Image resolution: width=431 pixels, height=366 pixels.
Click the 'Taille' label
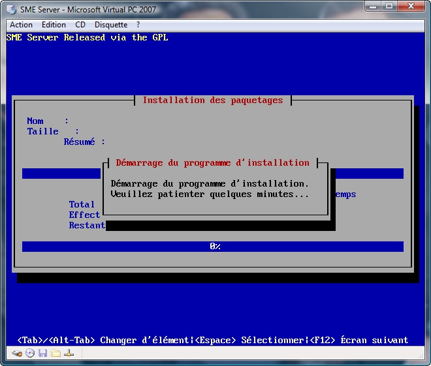[x=42, y=131]
